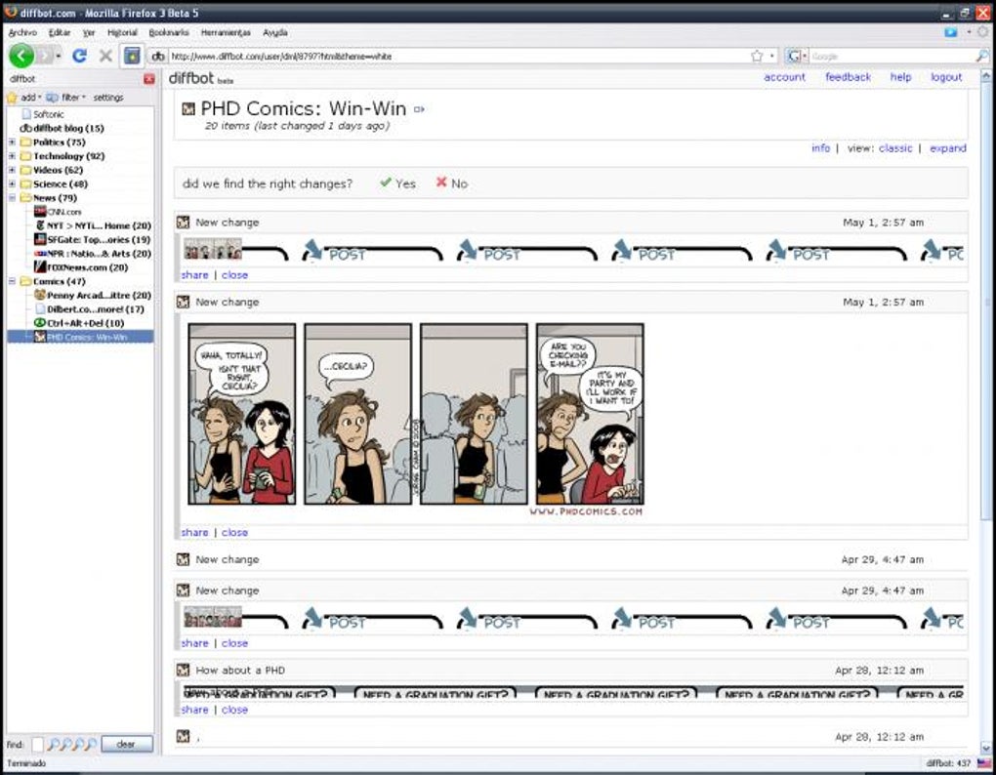Open the Editar menu
The image size is (996, 775).
tap(60, 32)
